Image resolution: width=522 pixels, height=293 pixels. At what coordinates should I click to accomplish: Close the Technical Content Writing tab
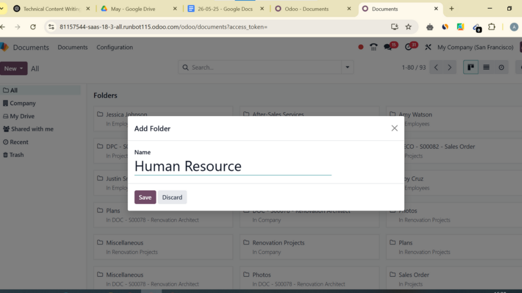click(x=88, y=9)
